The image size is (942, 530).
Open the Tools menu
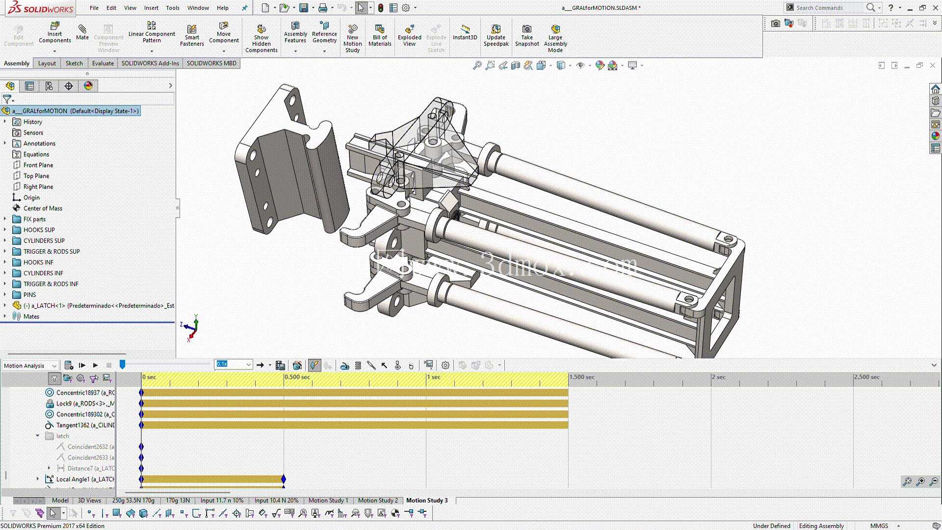coord(173,8)
